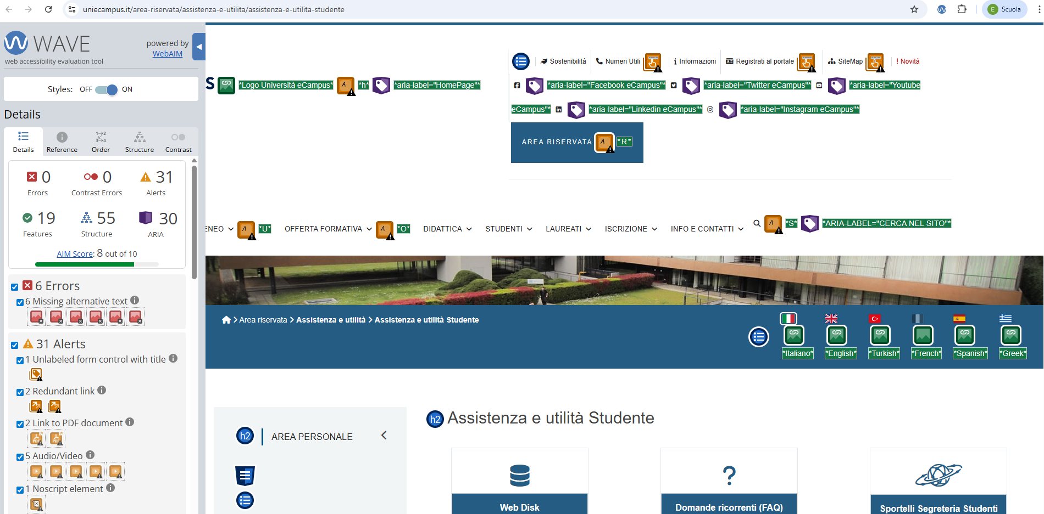Toggle the Styles on/off switch

pos(106,89)
